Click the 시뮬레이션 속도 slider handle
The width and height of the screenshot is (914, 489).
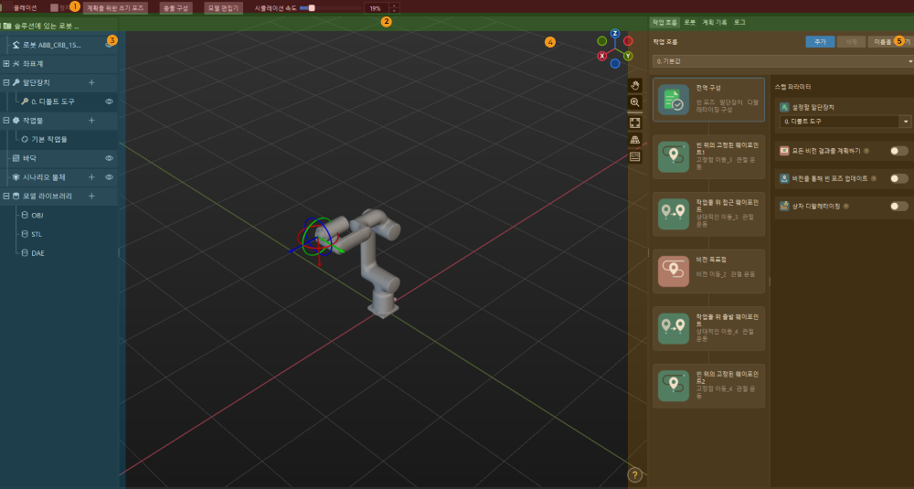(x=312, y=8)
